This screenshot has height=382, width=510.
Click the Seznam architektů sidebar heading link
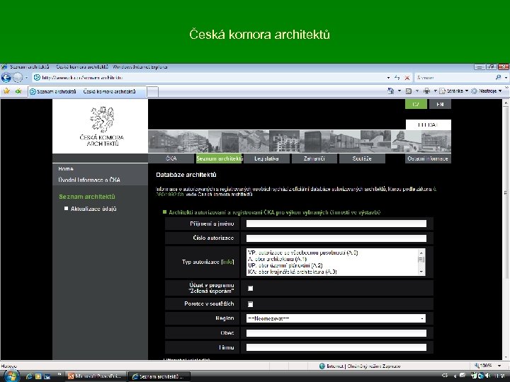[x=87, y=197]
